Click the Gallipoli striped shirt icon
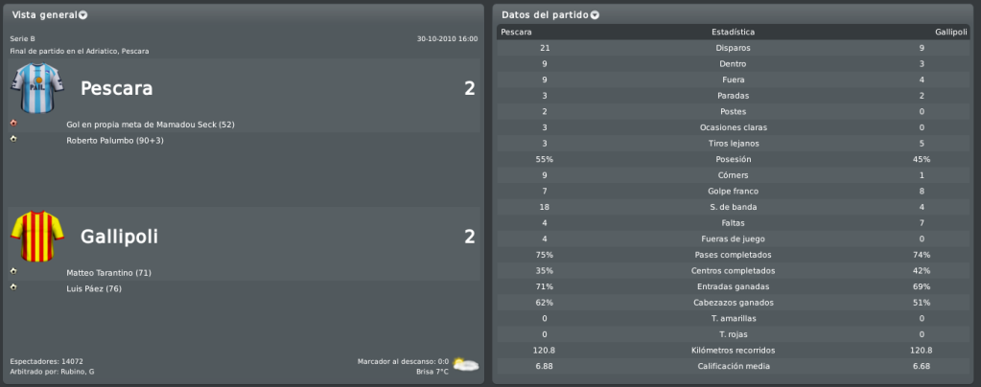Image resolution: width=981 pixels, height=387 pixels. [x=37, y=236]
